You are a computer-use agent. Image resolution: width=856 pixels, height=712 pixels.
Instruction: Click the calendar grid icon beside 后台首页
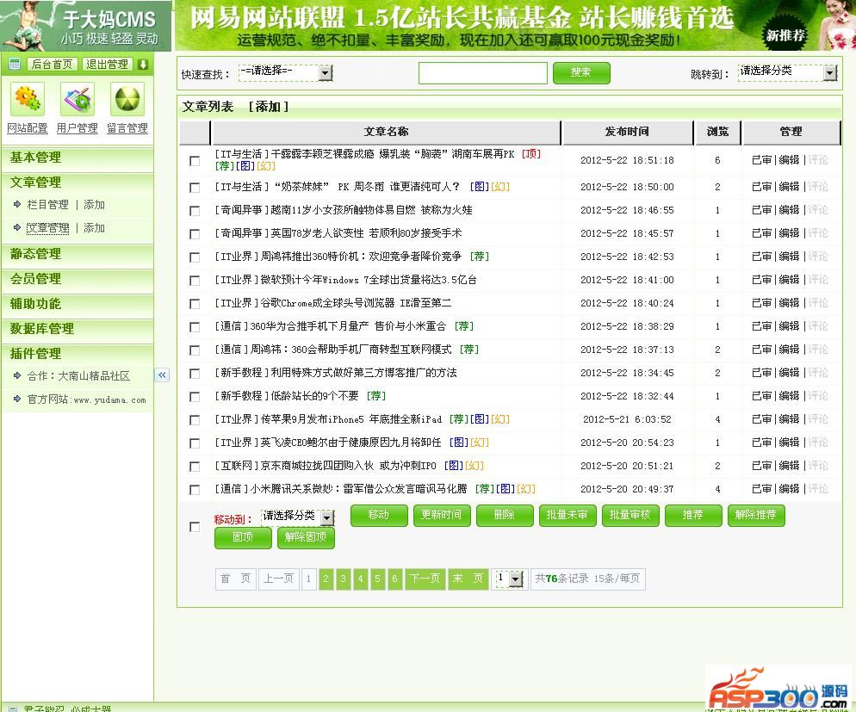[x=15, y=65]
